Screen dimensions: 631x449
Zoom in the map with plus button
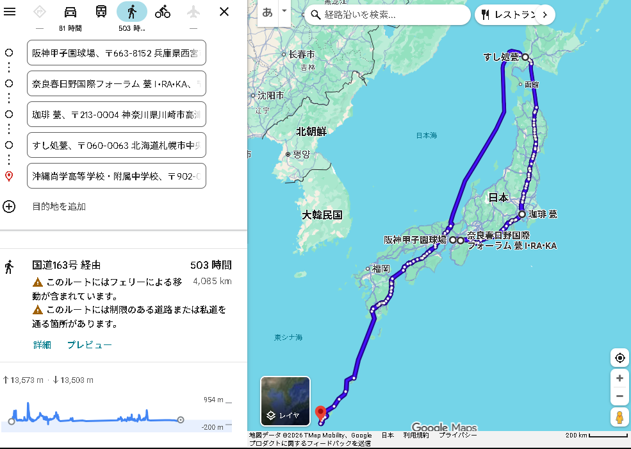(x=619, y=378)
